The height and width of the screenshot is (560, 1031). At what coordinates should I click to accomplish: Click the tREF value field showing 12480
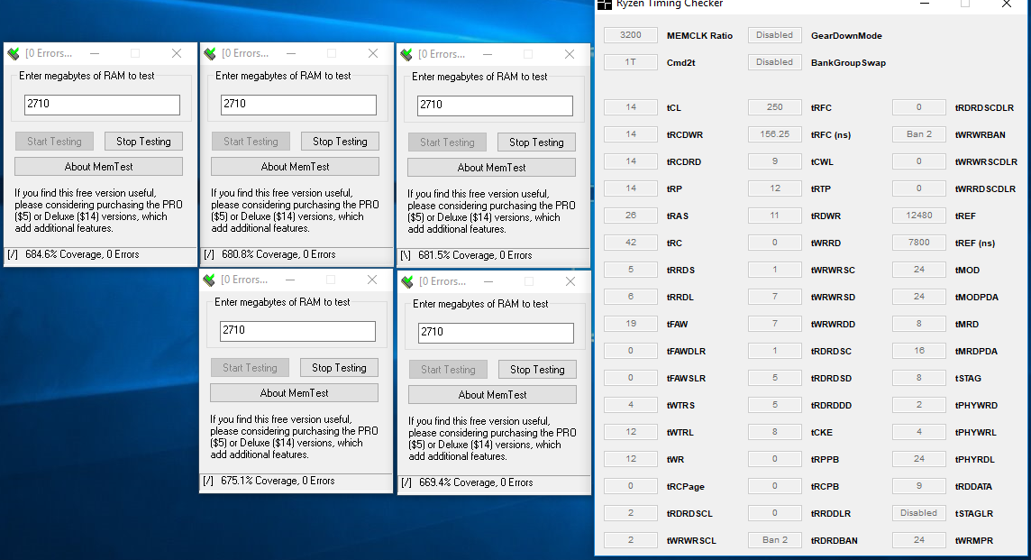coord(918,216)
